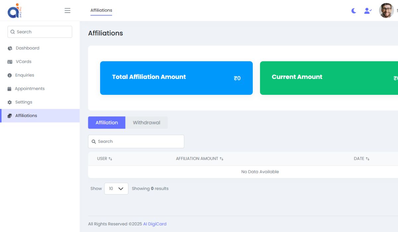Select the VCards icon in sidebar

[10, 62]
